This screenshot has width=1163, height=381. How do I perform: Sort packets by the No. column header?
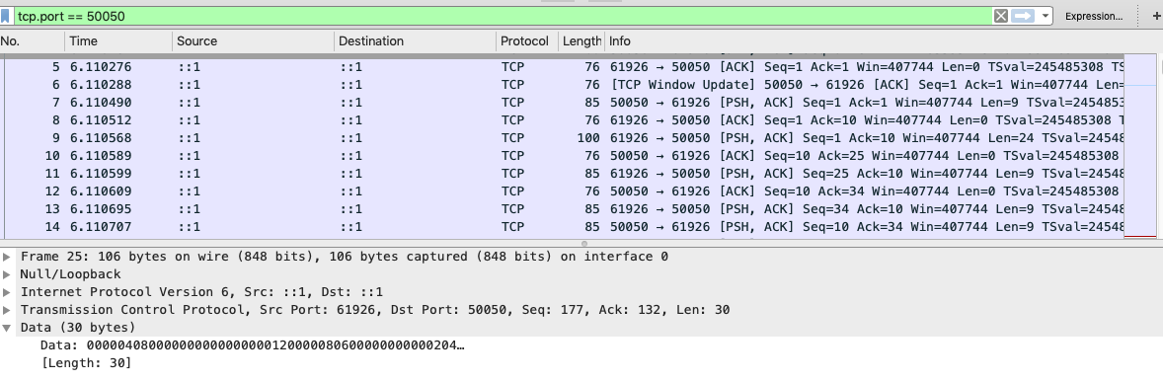pos(32,41)
